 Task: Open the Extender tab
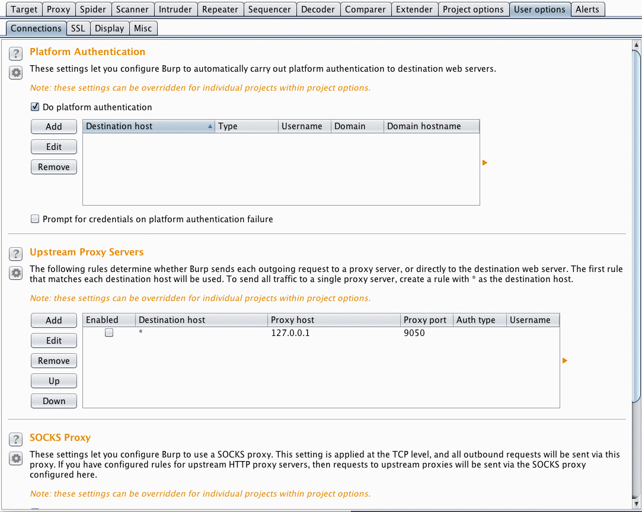[x=414, y=9]
